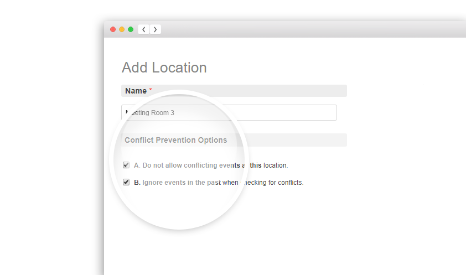Screen dimensions: 466x275
Task: Click the bold "A." option letter
Action: tap(137, 165)
